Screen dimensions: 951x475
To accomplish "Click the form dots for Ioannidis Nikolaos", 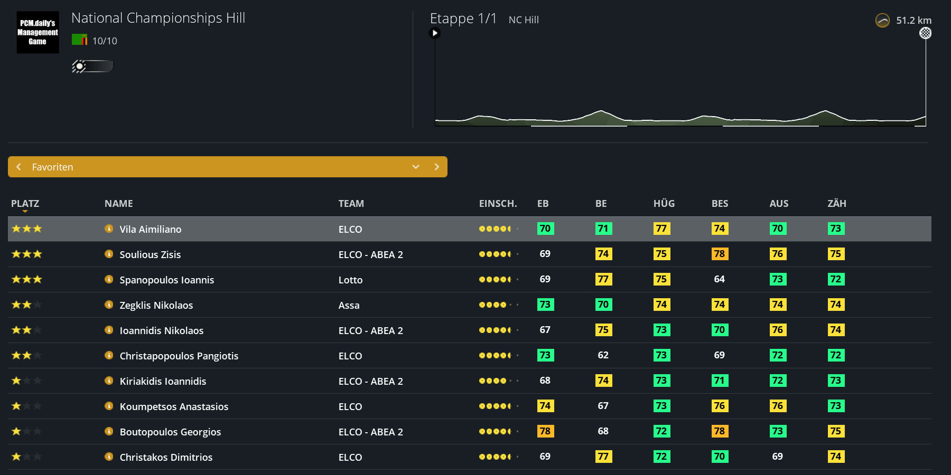I will [x=499, y=330].
